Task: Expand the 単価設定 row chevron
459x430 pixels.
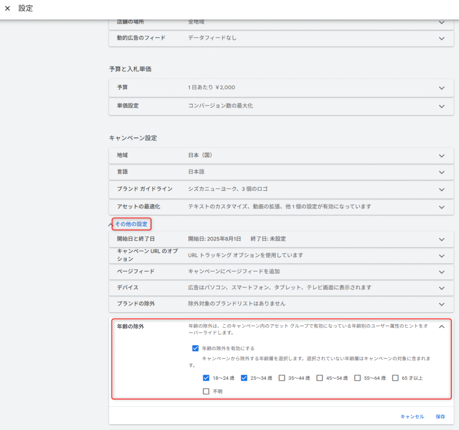Action: pos(442,106)
